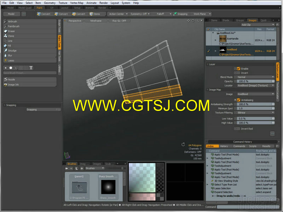This screenshot has height=212, width=283.
Task: Open the Blend Mode dropdown
Action: point(255,77)
